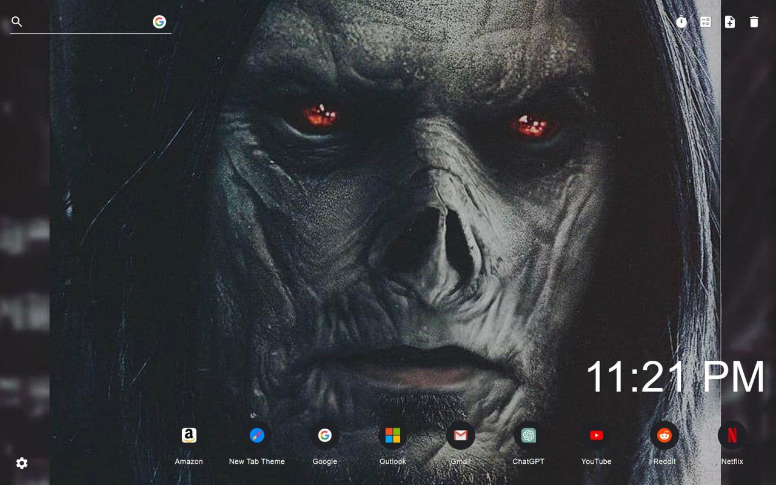Open the New Tab Theme shortcut icon
This screenshot has width=776, height=485.
coord(257,435)
